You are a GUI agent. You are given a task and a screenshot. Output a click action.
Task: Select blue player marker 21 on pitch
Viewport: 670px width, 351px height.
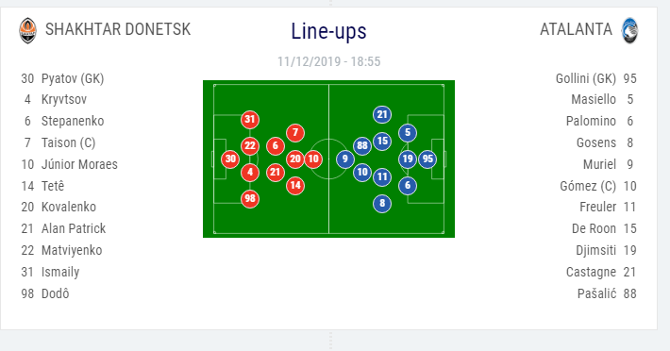point(382,114)
